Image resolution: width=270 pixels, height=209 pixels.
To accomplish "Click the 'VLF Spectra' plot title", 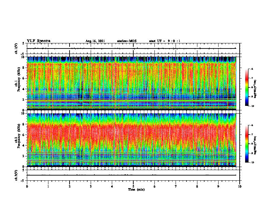I will coord(39,41).
